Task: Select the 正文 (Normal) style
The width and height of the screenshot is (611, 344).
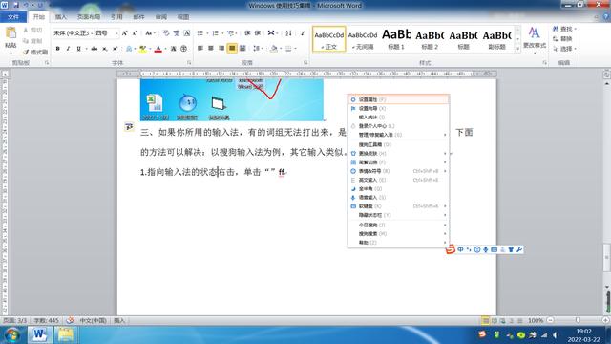Action: pos(328,39)
